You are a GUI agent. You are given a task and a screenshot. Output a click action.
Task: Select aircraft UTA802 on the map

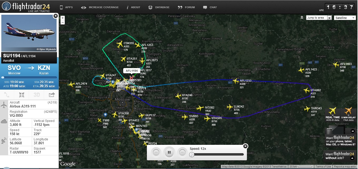[307, 90]
